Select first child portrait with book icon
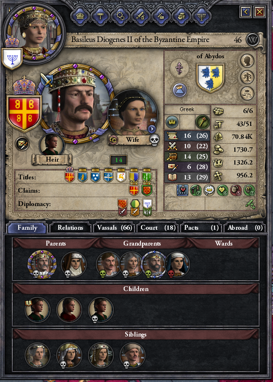This screenshot has height=382, width=273. tap(38, 310)
